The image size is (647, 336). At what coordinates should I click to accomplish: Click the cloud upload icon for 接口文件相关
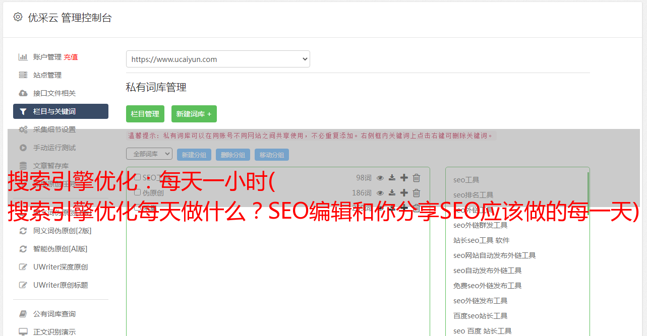click(23, 93)
